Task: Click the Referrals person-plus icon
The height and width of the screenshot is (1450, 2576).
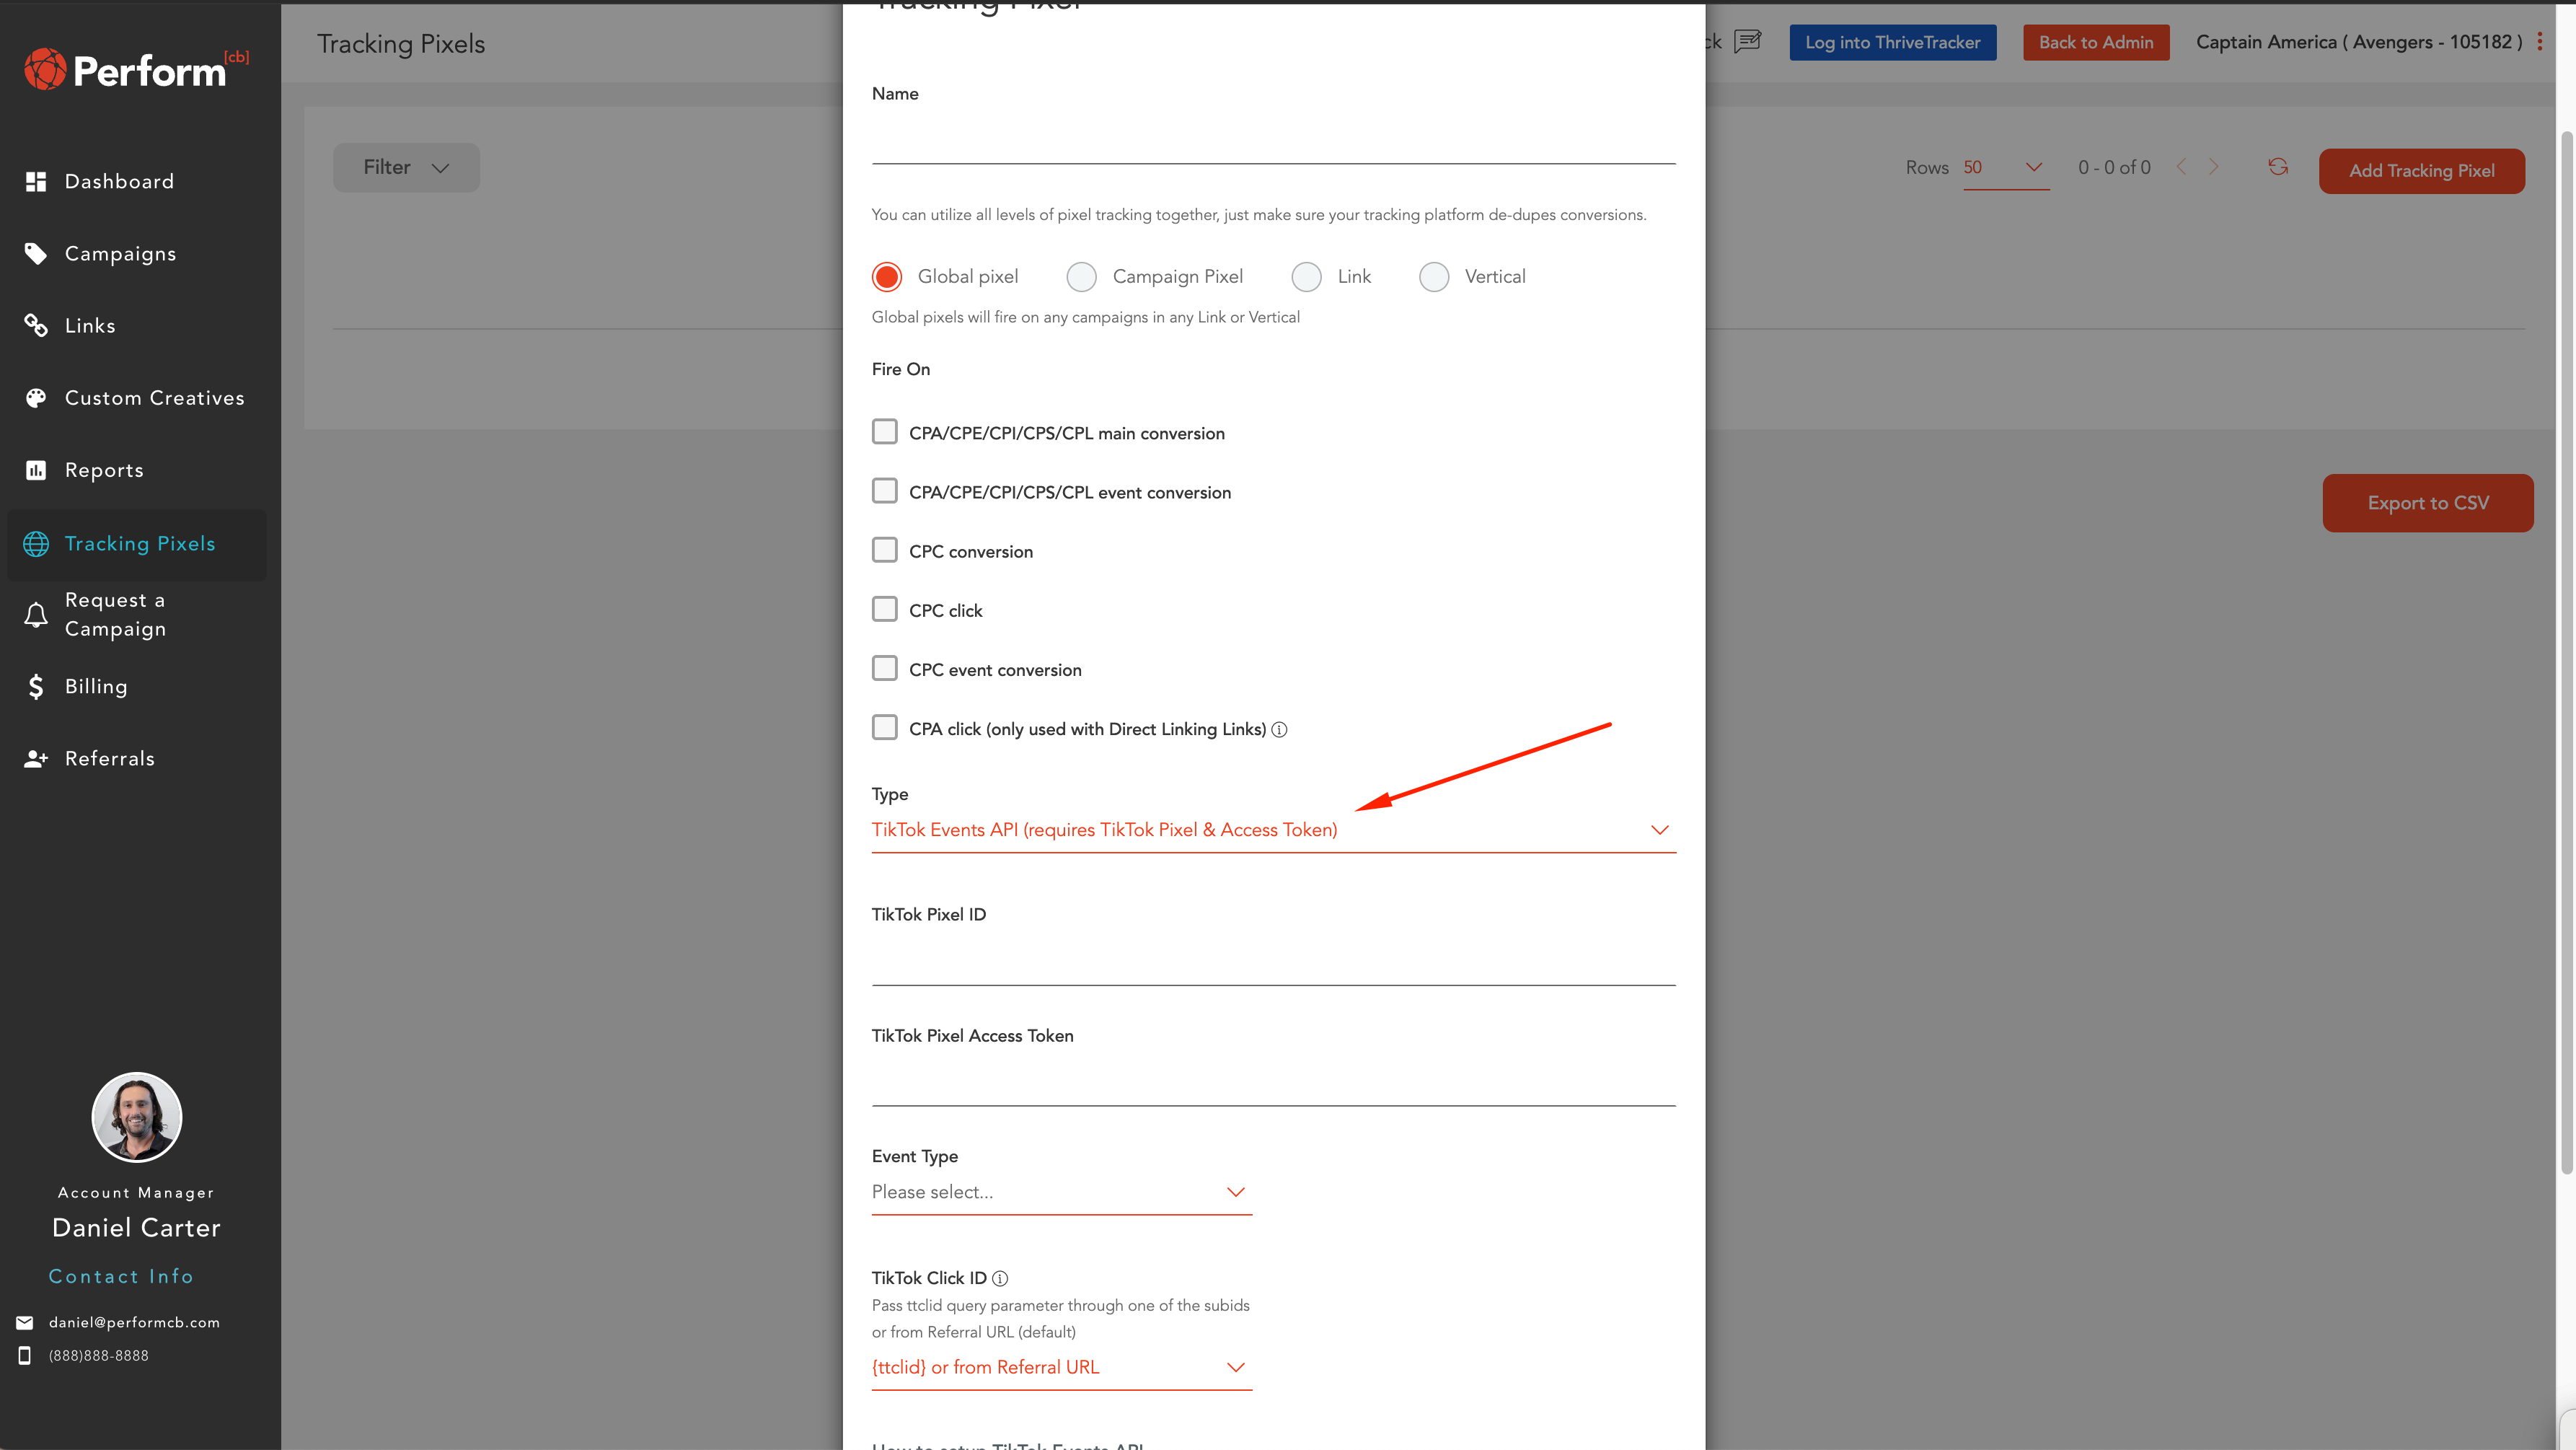Action: pyautogui.click(x=36, y=759)
